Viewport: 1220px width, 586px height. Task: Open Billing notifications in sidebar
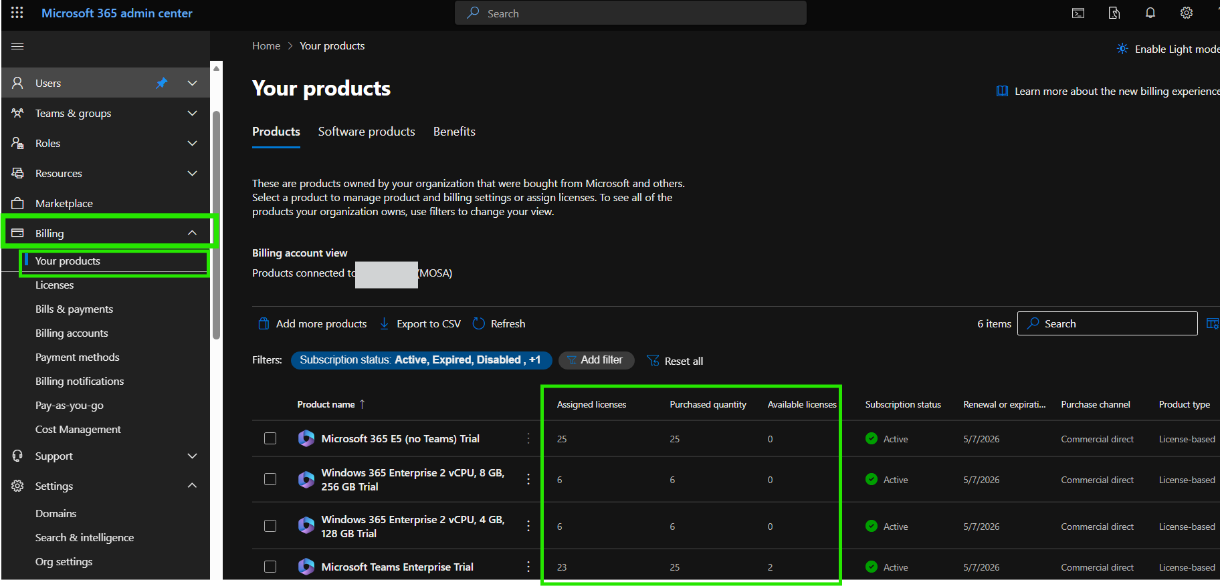pyautogui.click(x=80, y=381)
